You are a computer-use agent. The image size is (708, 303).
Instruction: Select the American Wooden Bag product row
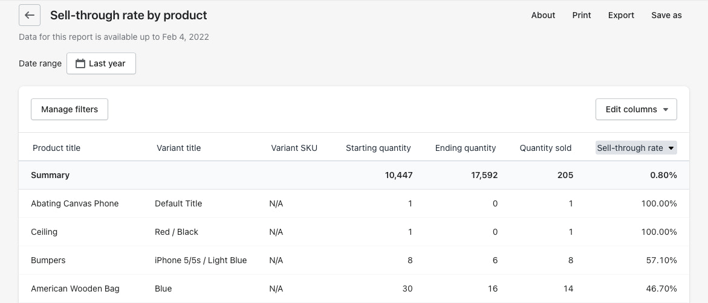click(x=75, y=289)
